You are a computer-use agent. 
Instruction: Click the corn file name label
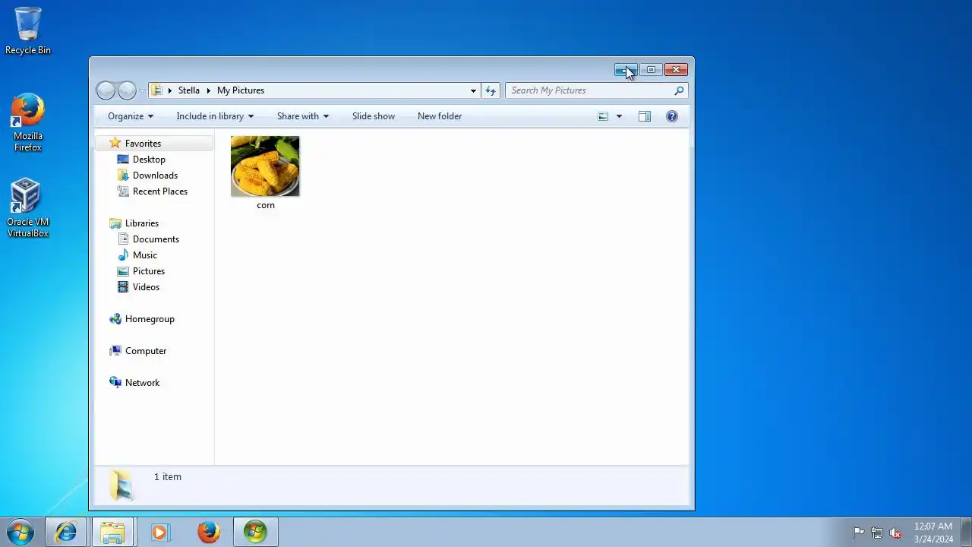[266, 205]
